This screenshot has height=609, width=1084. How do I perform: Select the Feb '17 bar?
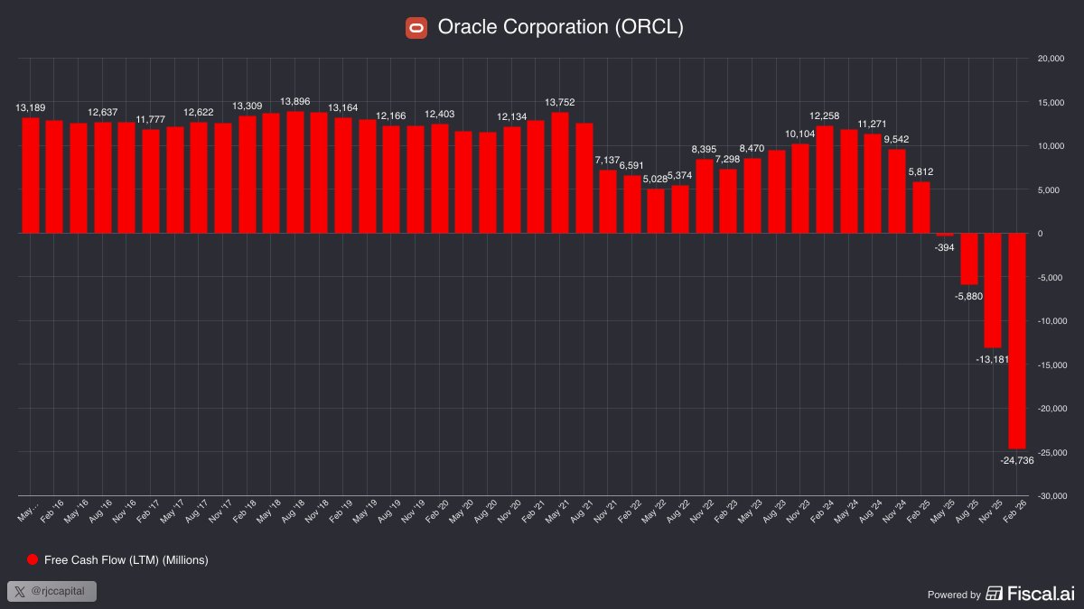pos(151,181)
